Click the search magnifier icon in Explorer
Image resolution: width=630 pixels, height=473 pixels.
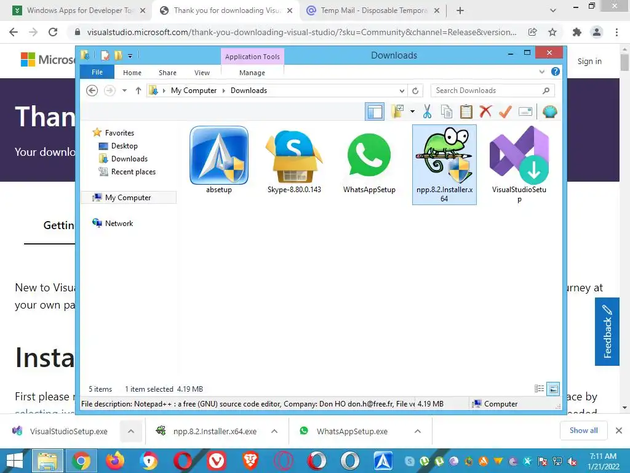(546, 91)
